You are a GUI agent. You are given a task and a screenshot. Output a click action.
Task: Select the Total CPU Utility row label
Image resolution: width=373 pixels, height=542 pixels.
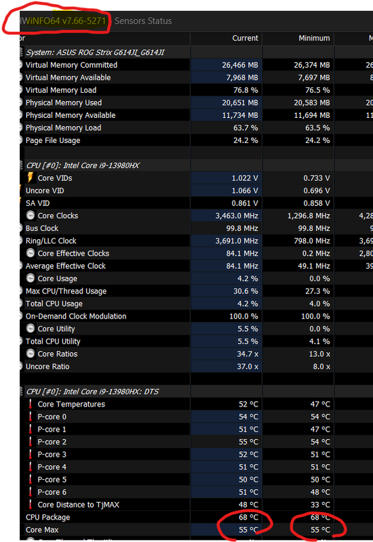point(53,341)
